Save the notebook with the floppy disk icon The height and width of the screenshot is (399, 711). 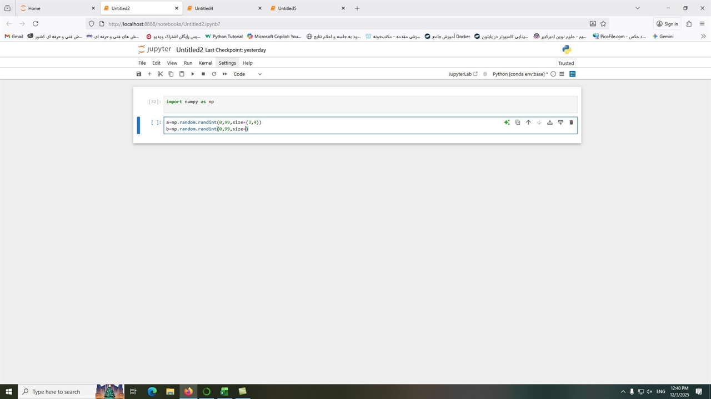point(139,74)
